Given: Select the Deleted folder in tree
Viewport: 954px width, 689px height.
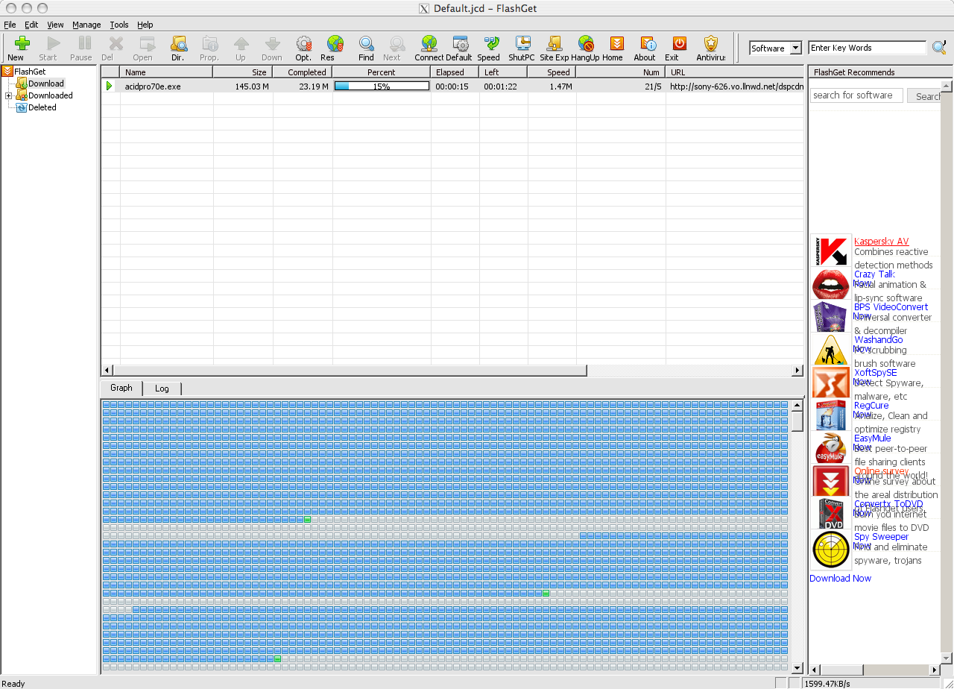Looking at the screenshot, I should click(x=42, y=107).
